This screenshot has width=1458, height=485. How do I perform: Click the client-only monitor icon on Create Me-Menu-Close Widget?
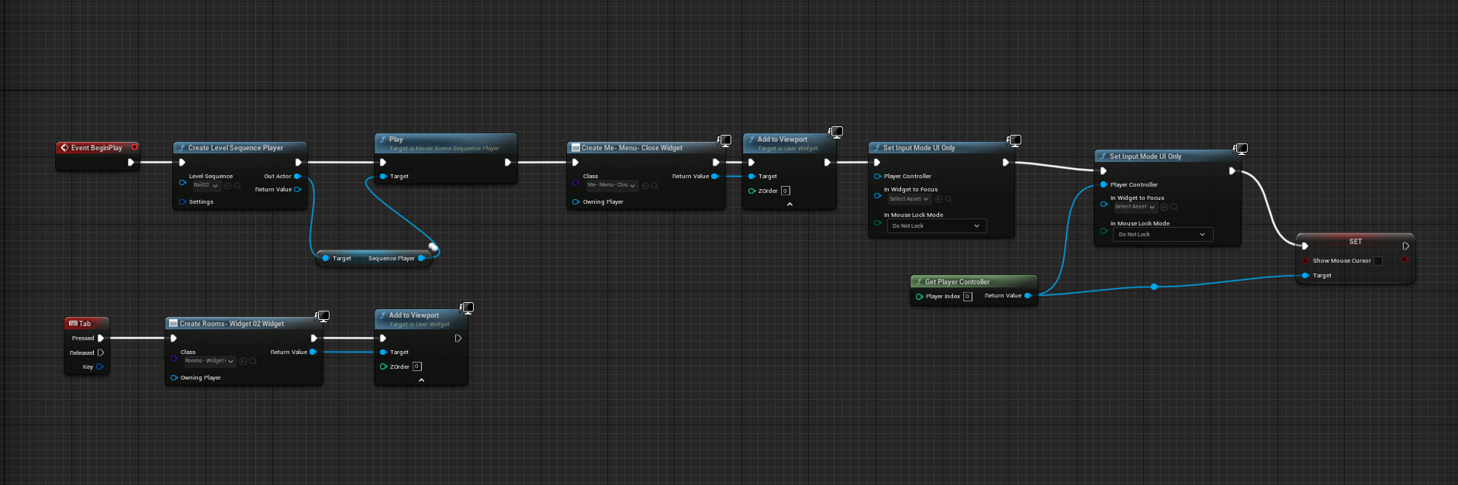724,141
